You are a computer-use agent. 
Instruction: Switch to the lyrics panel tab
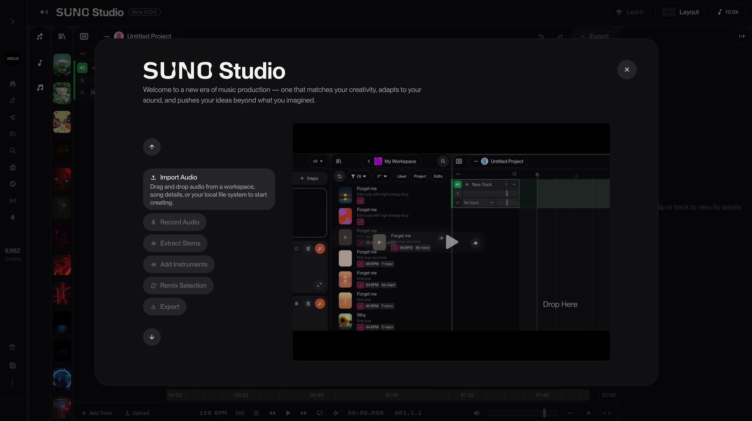tap(84, 36)
